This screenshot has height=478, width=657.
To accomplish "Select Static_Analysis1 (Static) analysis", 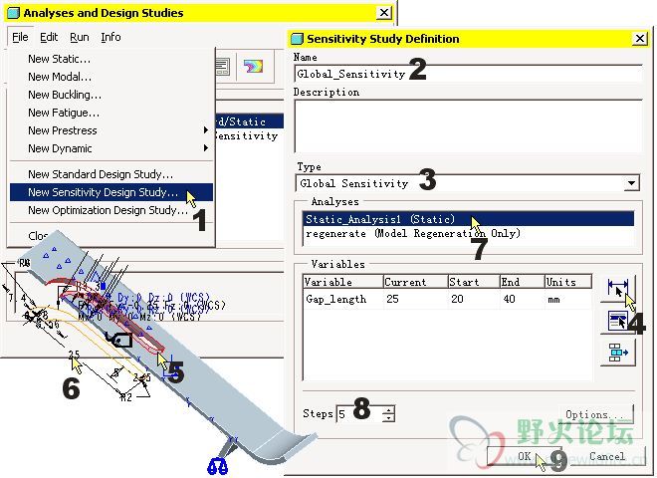I will tap(469, 219).
